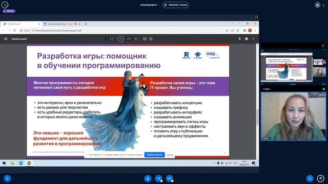Toggle the conference camera button
This screenshot has height=184, width=328.
(170, 178)
